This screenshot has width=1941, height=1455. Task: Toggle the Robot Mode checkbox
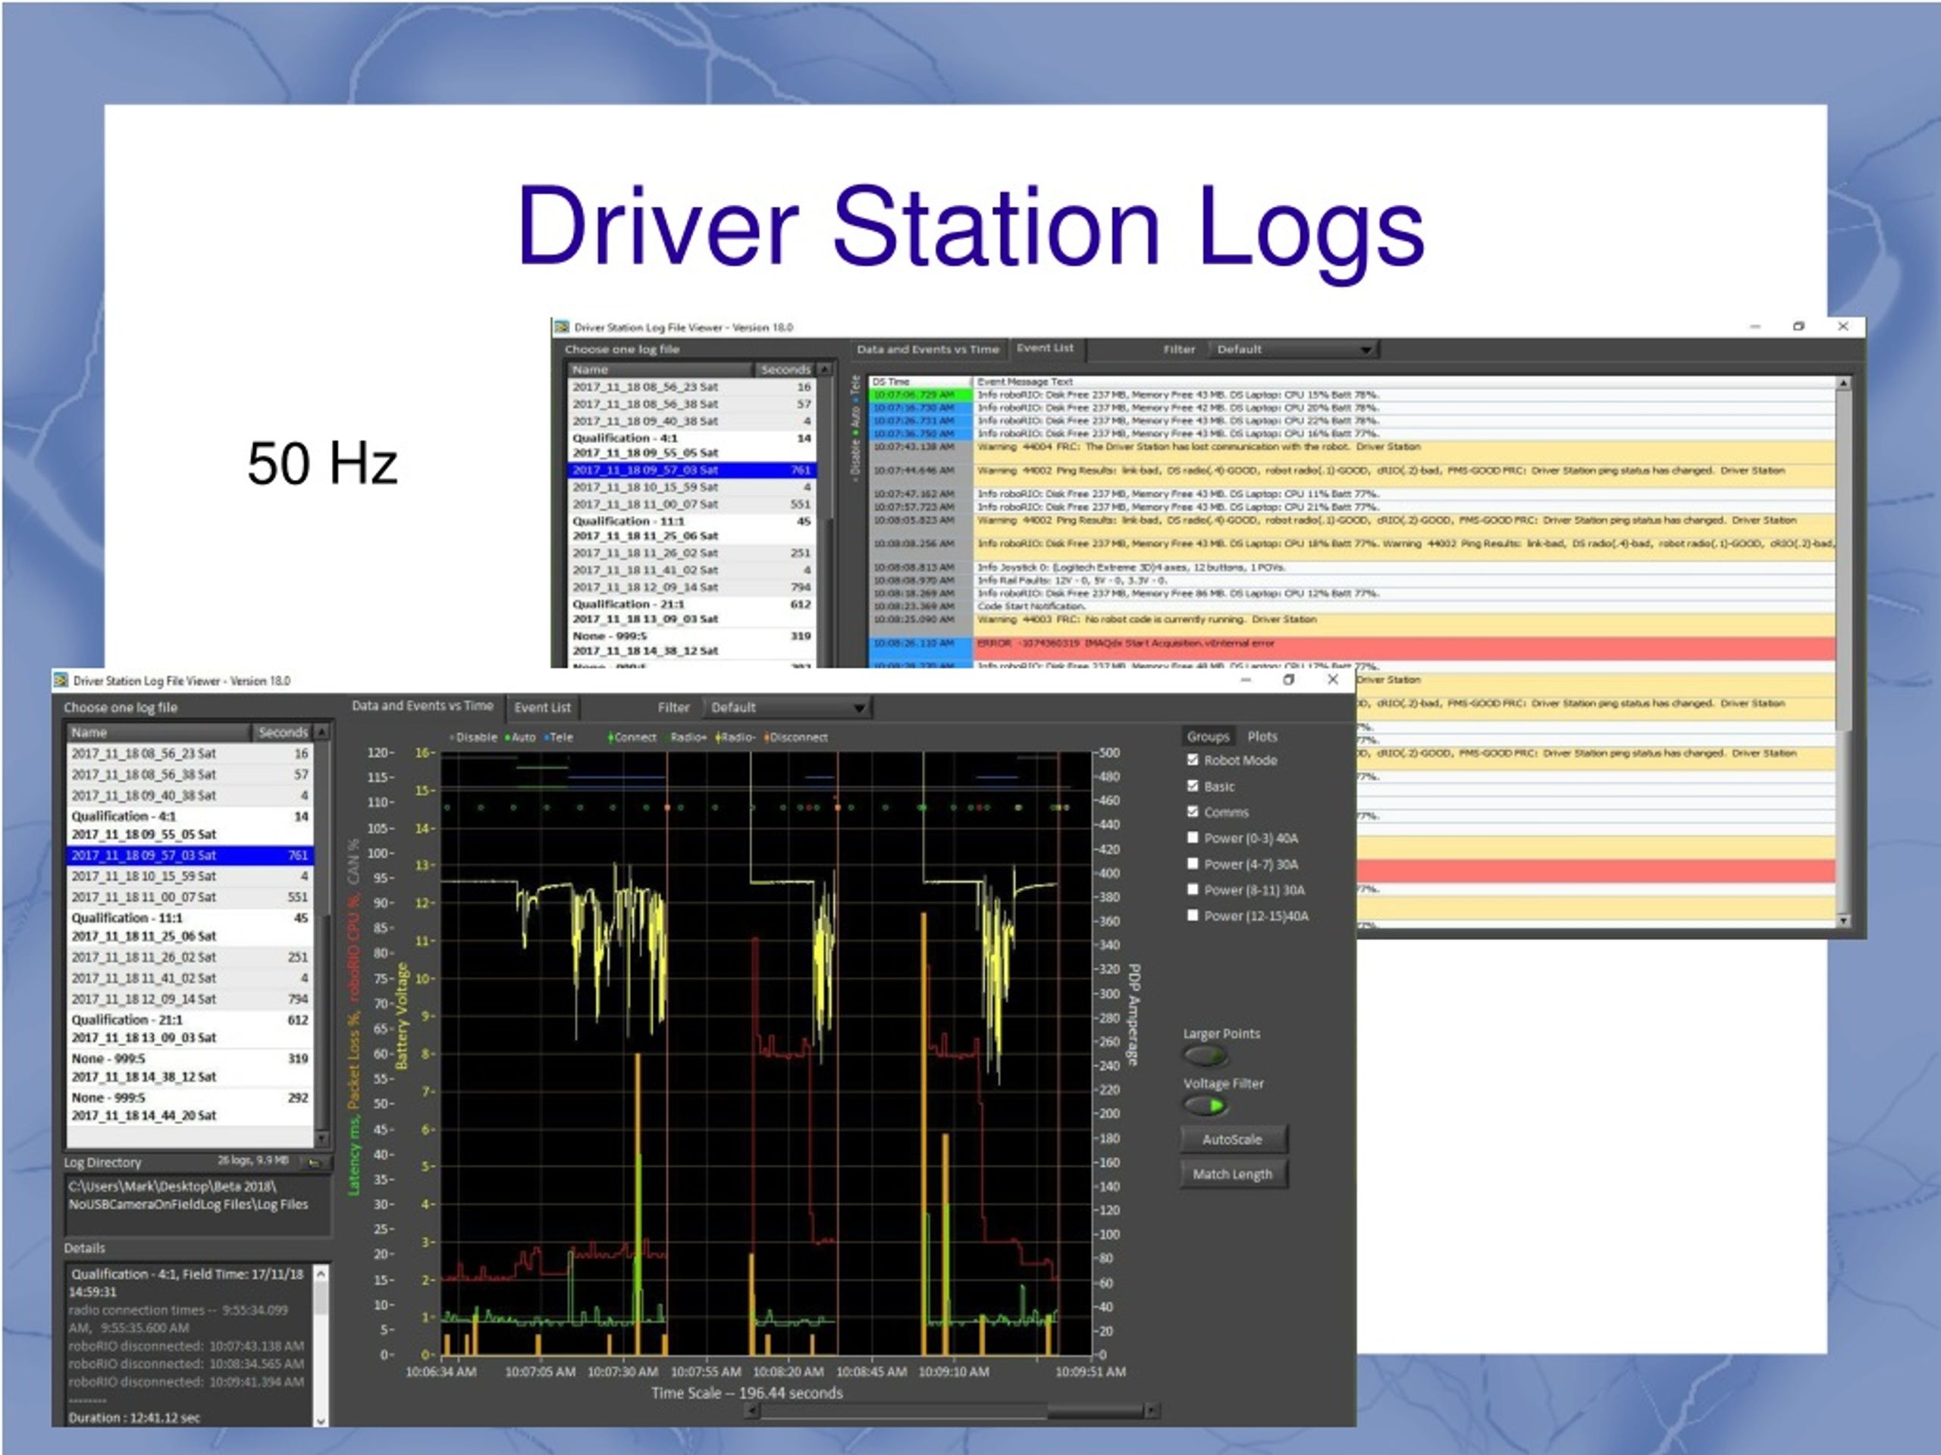pos(1193,760)
